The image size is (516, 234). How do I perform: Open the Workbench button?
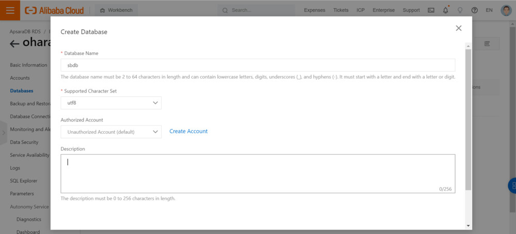116,10
